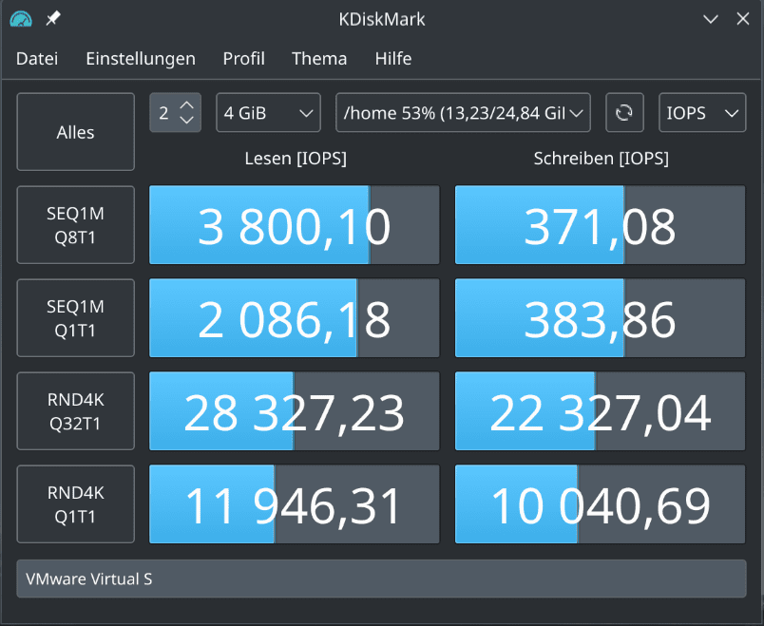The width and height of the screenshot is (764, 626).
Task: Start the RND4K Q32T1 benchmark
Action: [75, 411]
